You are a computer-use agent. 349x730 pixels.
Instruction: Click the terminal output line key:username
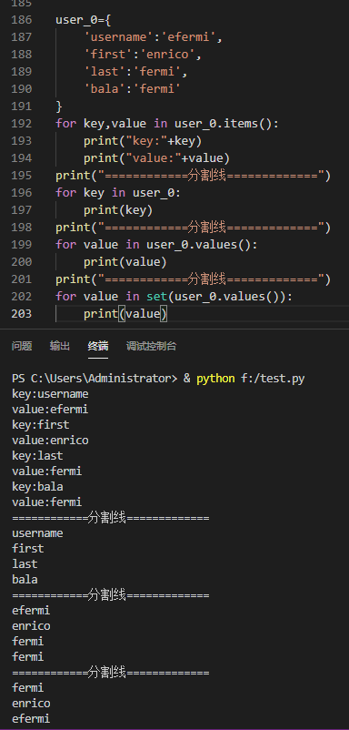(50, 394)
